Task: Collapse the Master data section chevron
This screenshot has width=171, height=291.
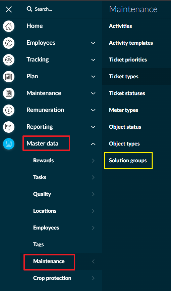Action: [93, 143]
